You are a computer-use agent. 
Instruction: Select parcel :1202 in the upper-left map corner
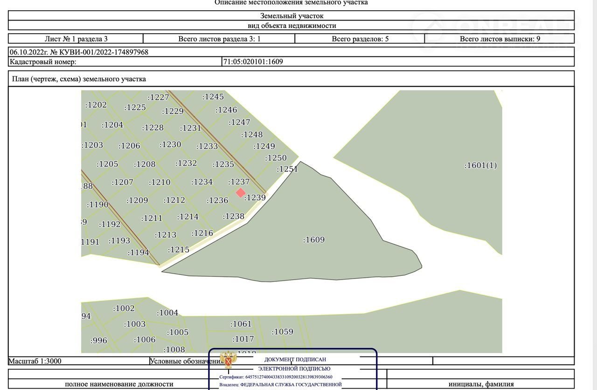click(x=96, y=105)
